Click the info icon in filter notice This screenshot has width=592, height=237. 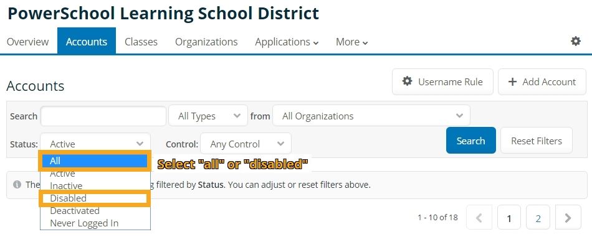[17, 185]
